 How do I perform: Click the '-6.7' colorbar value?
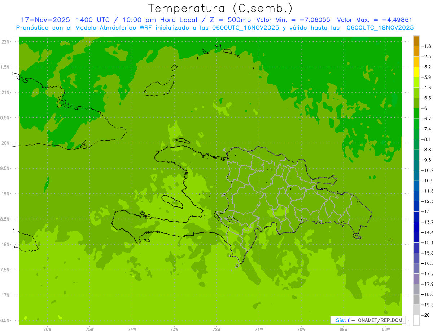(x=426, y=119)
